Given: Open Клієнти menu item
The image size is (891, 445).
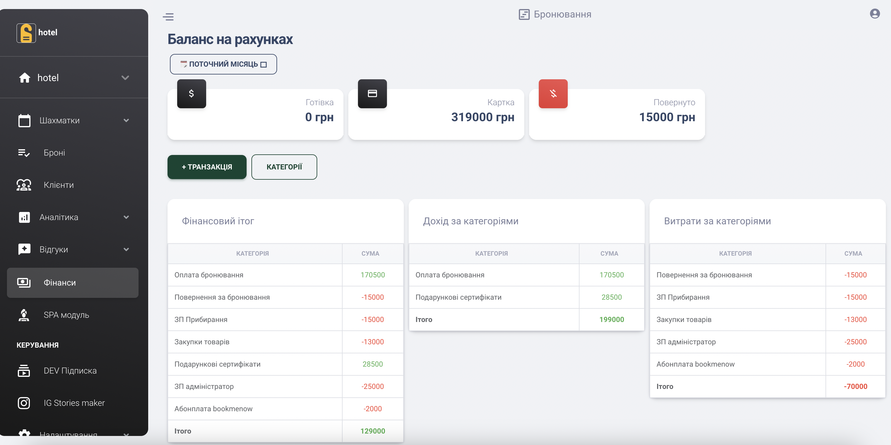Looking at the screenshot, I should [x=59, y=185].
